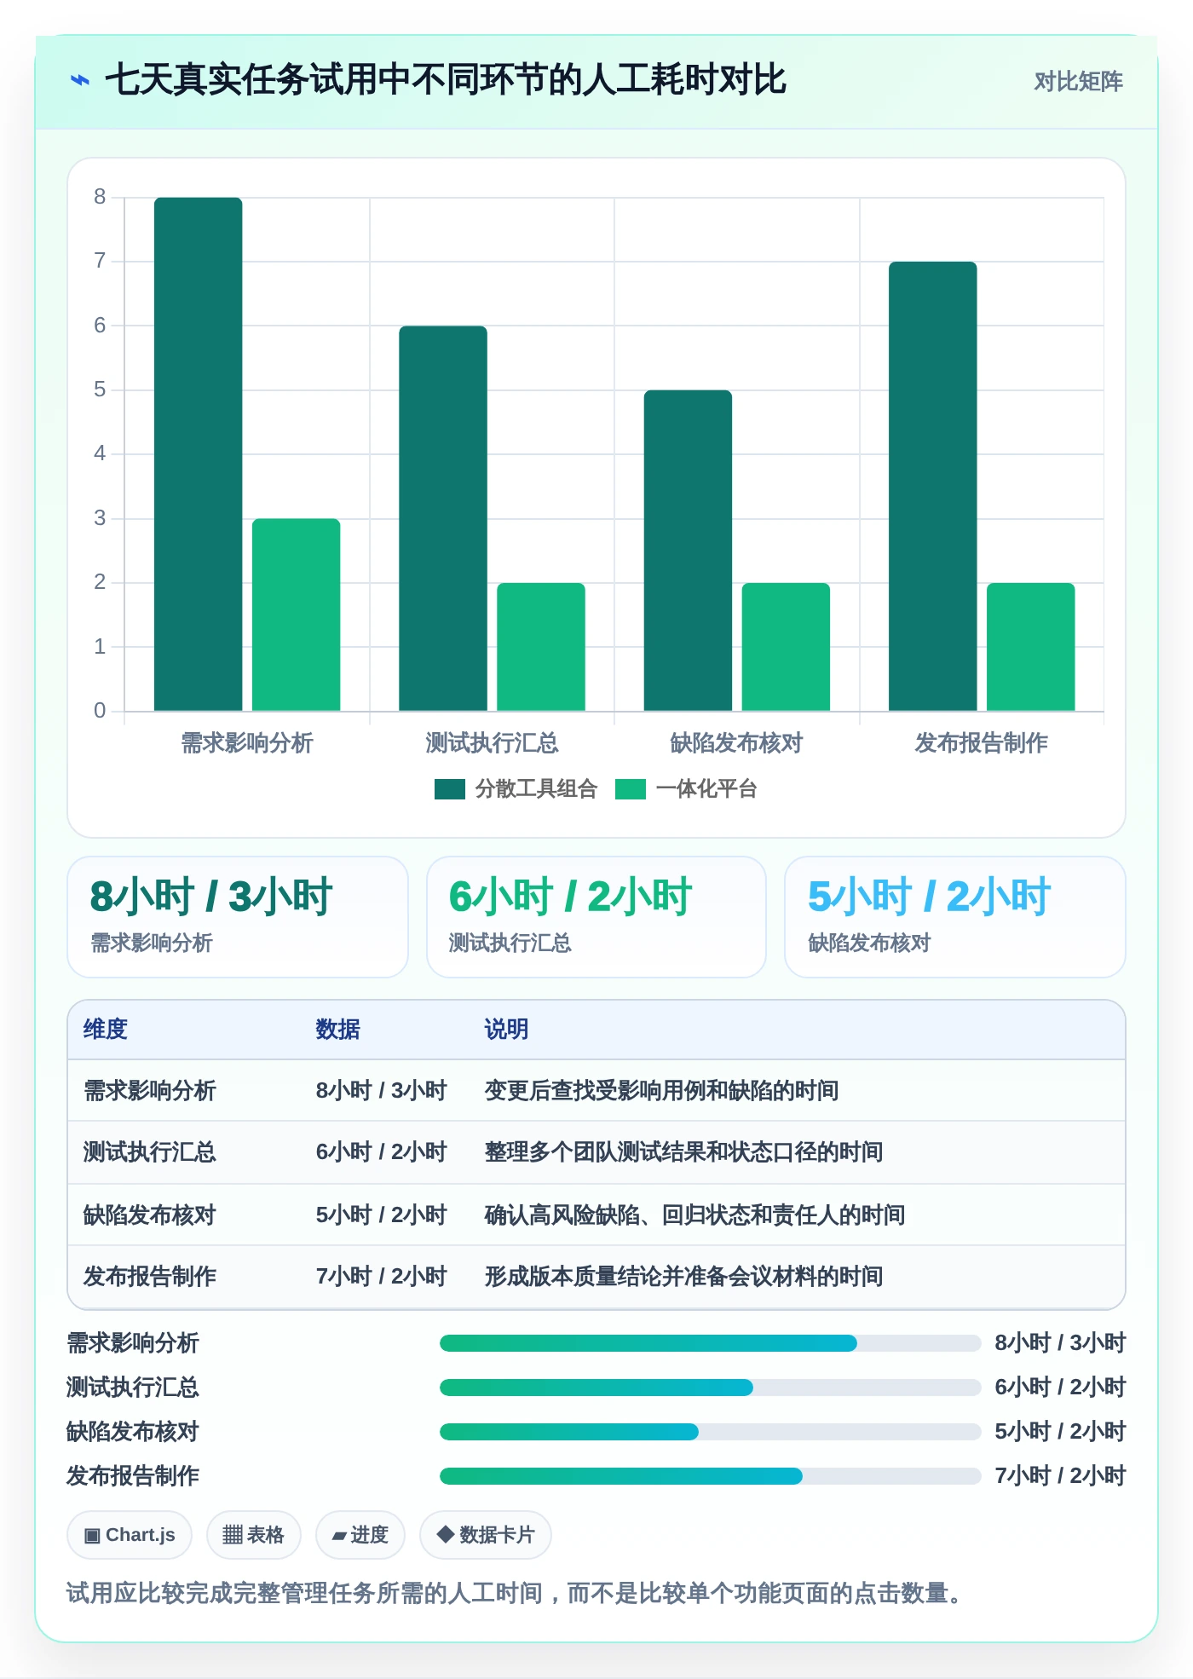The width and height of the screenshot is (1193, 1679).
Task: Click dark bar for 测试执行汇总 at 6
Action: coord(443,518)
